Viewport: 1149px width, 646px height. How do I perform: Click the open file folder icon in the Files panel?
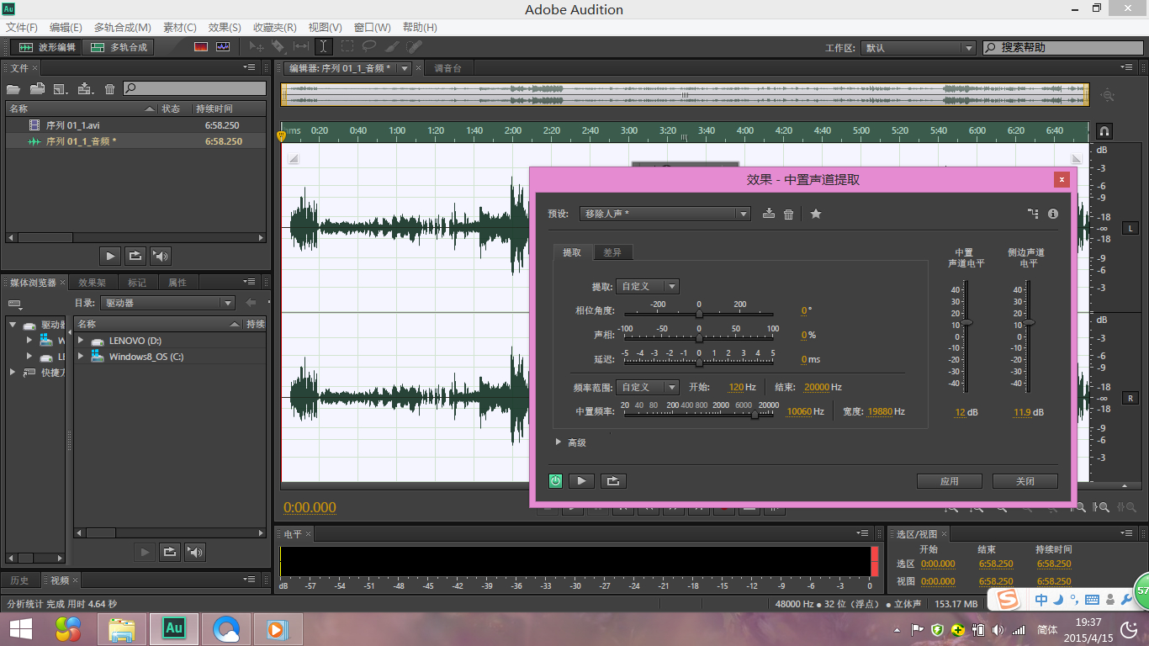pyautogui.click(x=13, y=88)
